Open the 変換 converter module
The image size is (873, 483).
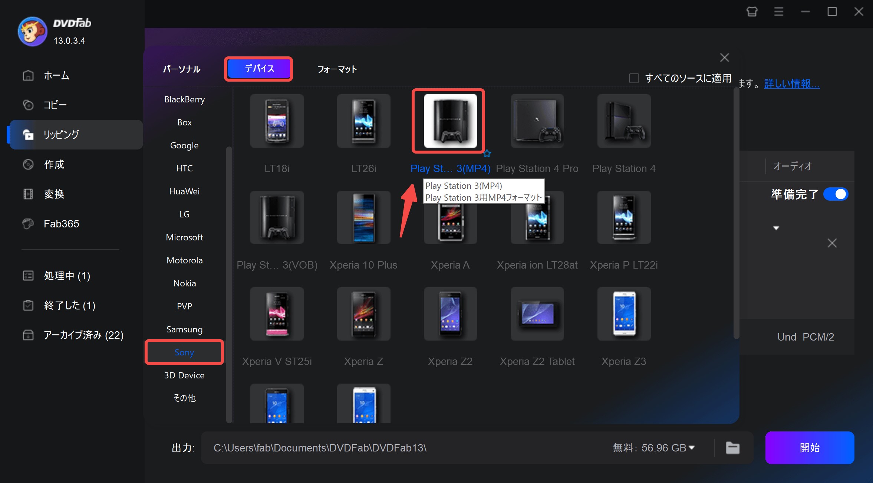pyautogui.click(x=54, y=194)
